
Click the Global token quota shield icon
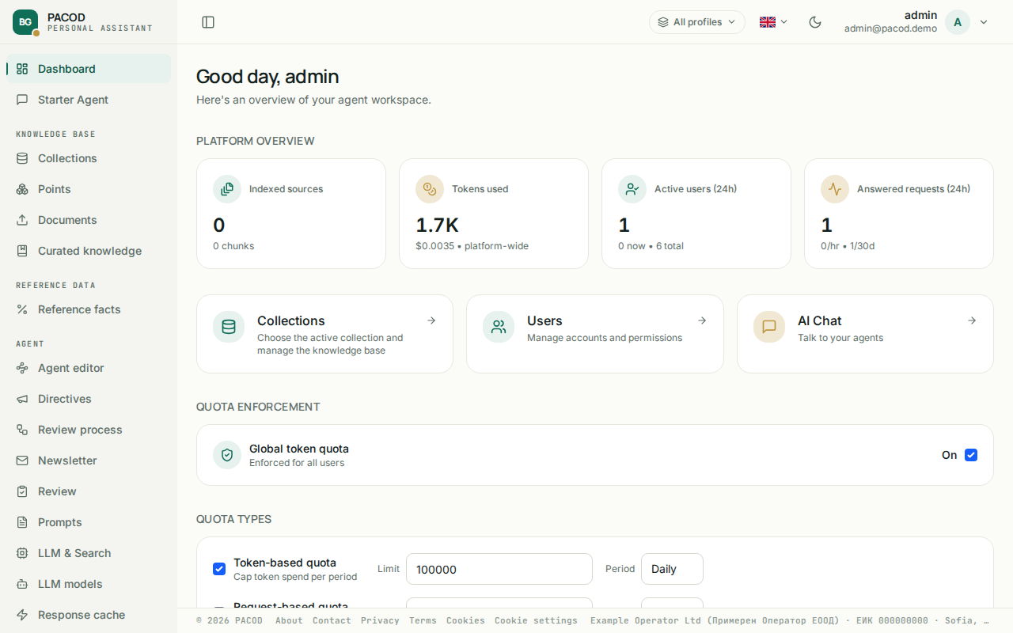point(227,455)
